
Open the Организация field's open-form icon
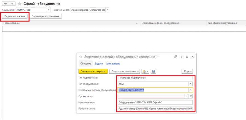pyautogui.click(x=191, y=96)
